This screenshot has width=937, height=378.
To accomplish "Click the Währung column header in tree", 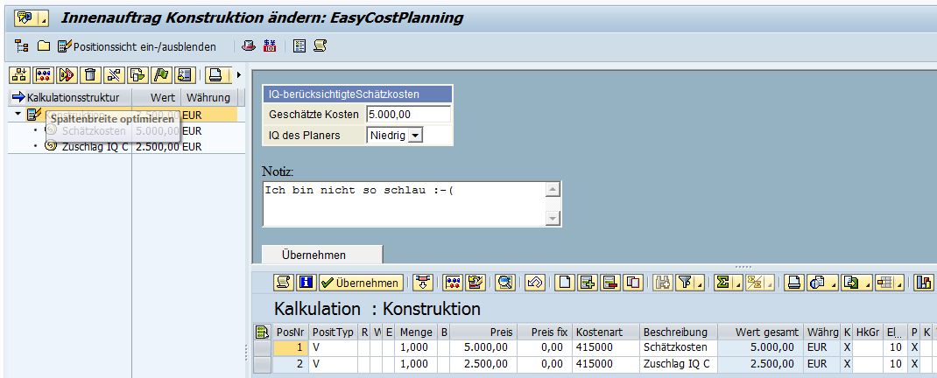I will pyautogui.click(x=208, y=97).
